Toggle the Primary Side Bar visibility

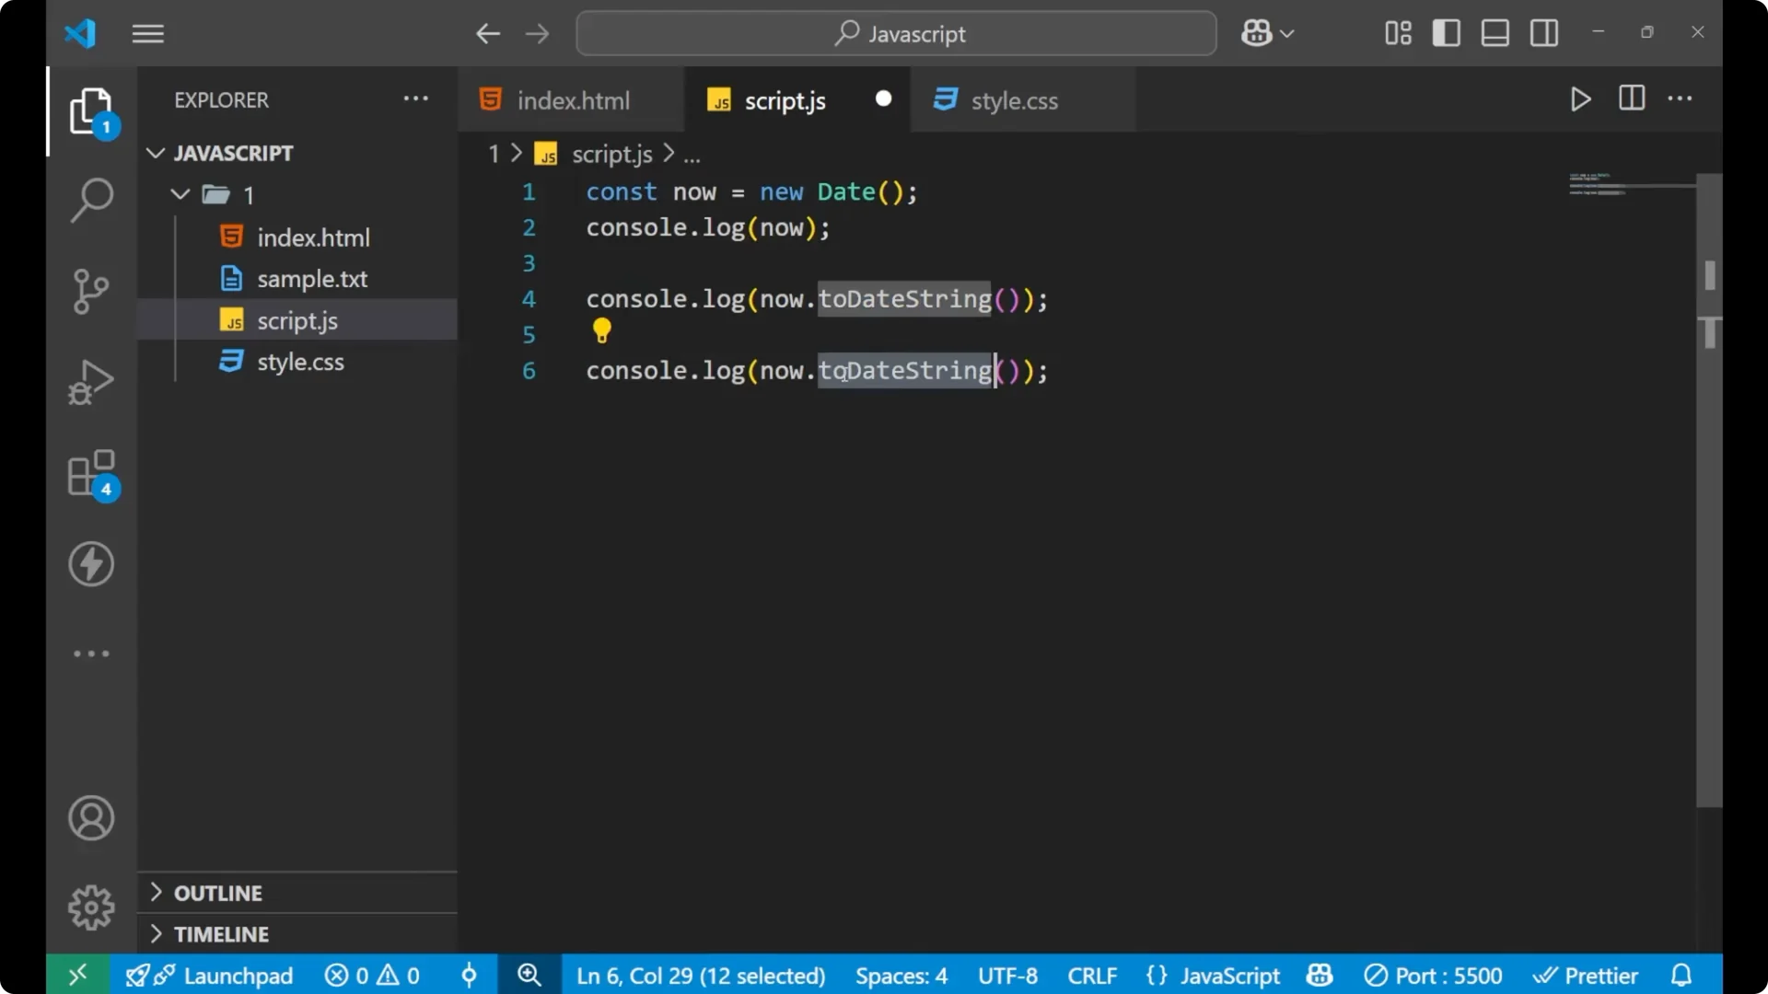(1446, 32)
